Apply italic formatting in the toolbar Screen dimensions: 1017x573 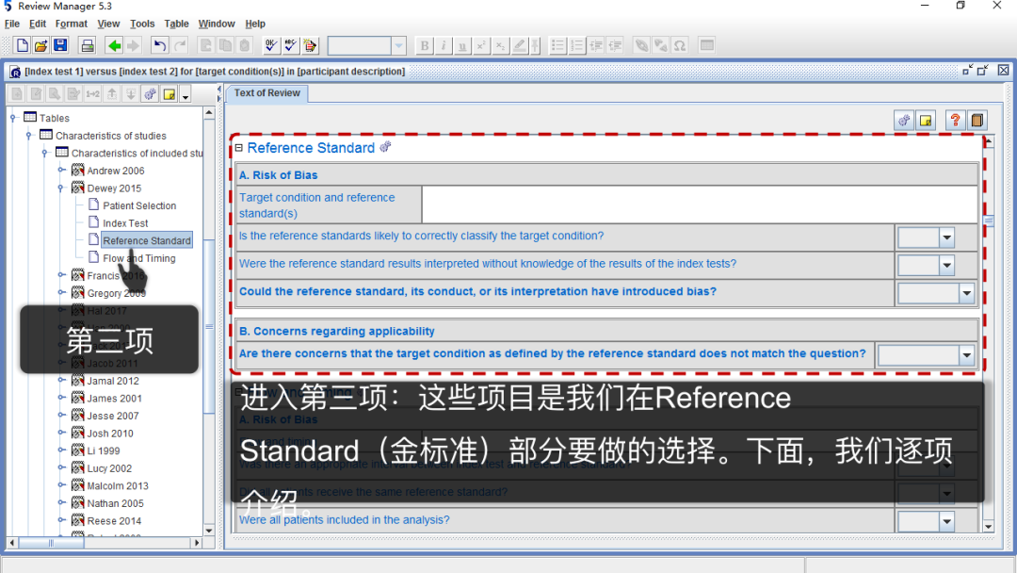click(x=444, y=45)
